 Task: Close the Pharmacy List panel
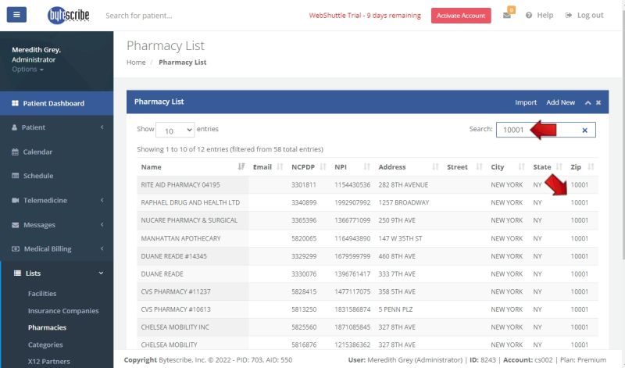[598, 102]
